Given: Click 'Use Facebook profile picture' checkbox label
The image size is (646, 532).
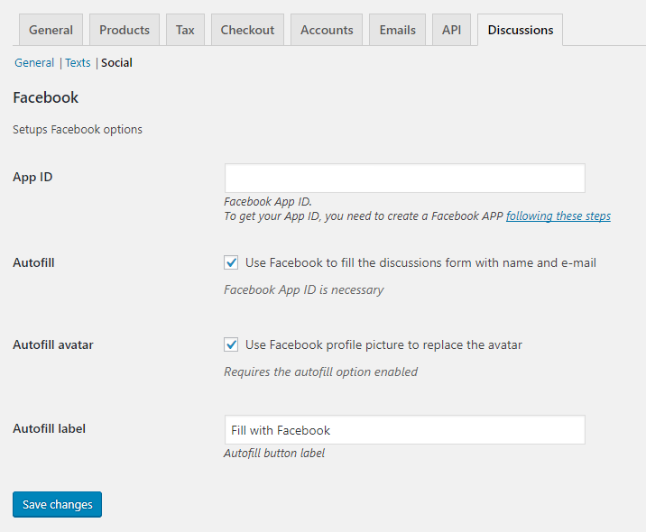Looking at the screenshot, I should click(383, 344).
